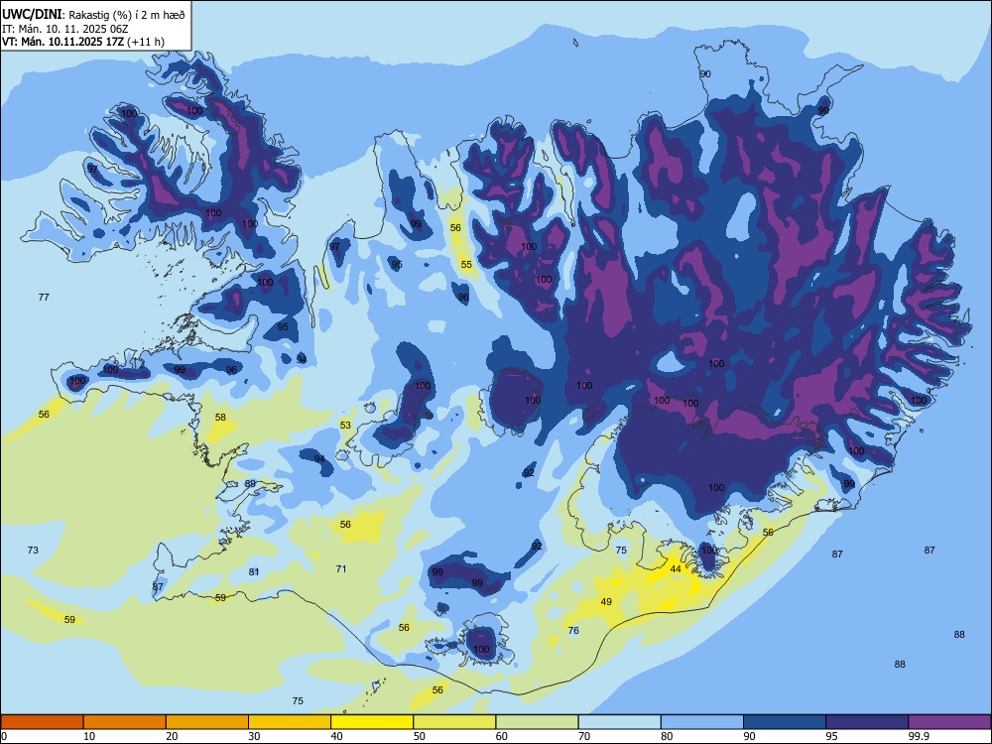
Task: Click the '40' legend tick label
Action: point(336,736)
